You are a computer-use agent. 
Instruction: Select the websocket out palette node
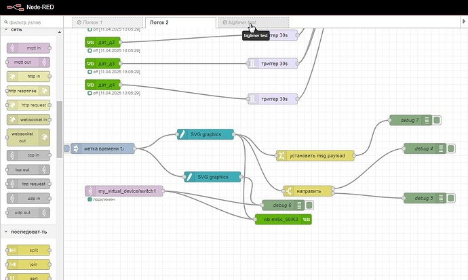click(x=28, y=137)
